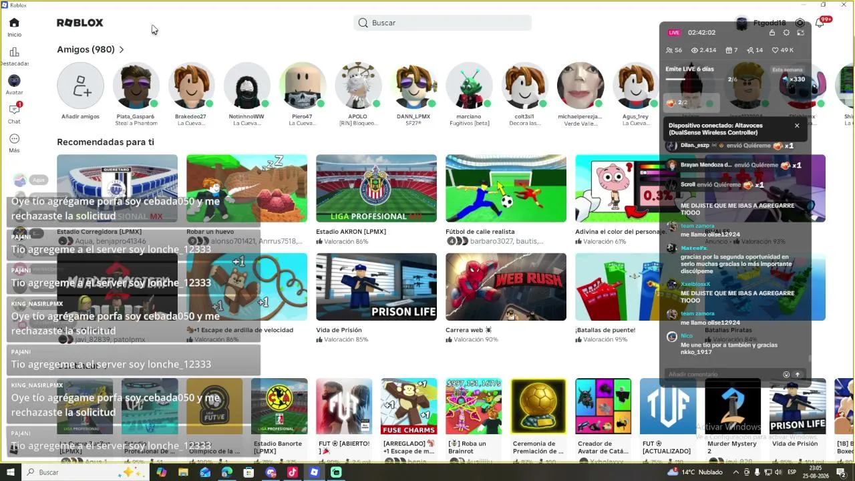This screenshot has height=481, width=855.
Task: Open the emoji picker in comment box
Action: coord(786,375)
